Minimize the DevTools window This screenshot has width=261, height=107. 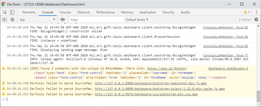230,4
